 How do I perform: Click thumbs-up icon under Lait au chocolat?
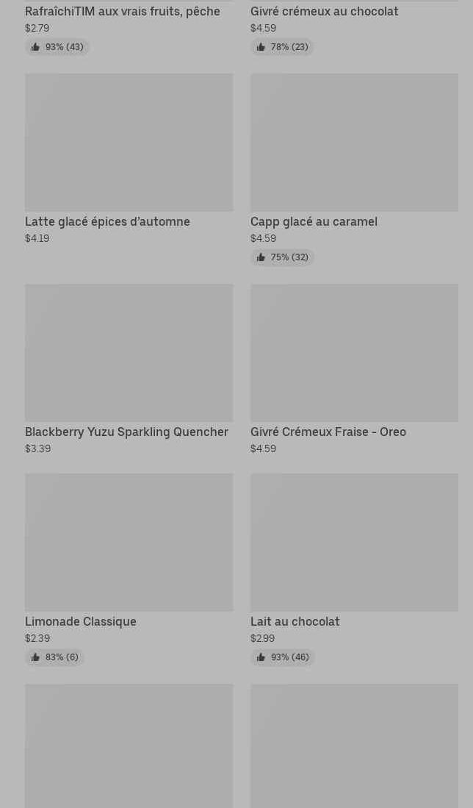261,657
